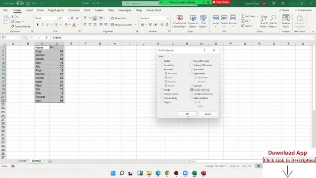Click the Format Painter tool
The height and width of the screenshot is (178, 316).
pyautogui.click(x=21, y=26)
